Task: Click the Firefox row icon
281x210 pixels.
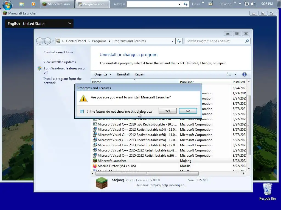Action: click(95, 166)
